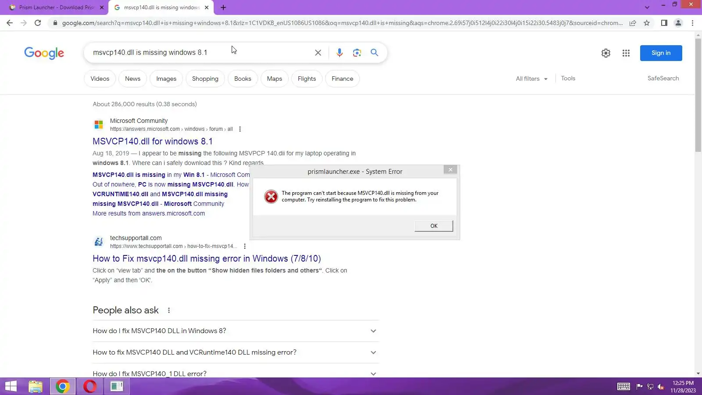The height and width of the screenshot is (395, 702).
Task: Open 'missing MSVCP140.dll - Microsoft Community' sublink
Action: 158,204
